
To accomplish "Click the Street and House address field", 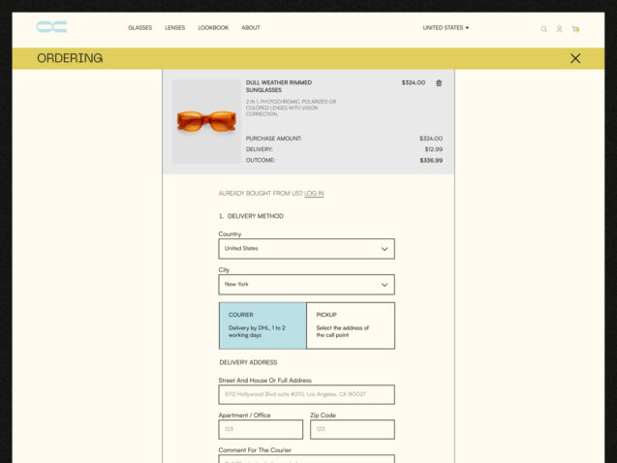I will click(306, 394).
